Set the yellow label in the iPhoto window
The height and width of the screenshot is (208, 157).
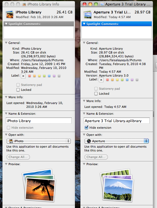point(39,76)
